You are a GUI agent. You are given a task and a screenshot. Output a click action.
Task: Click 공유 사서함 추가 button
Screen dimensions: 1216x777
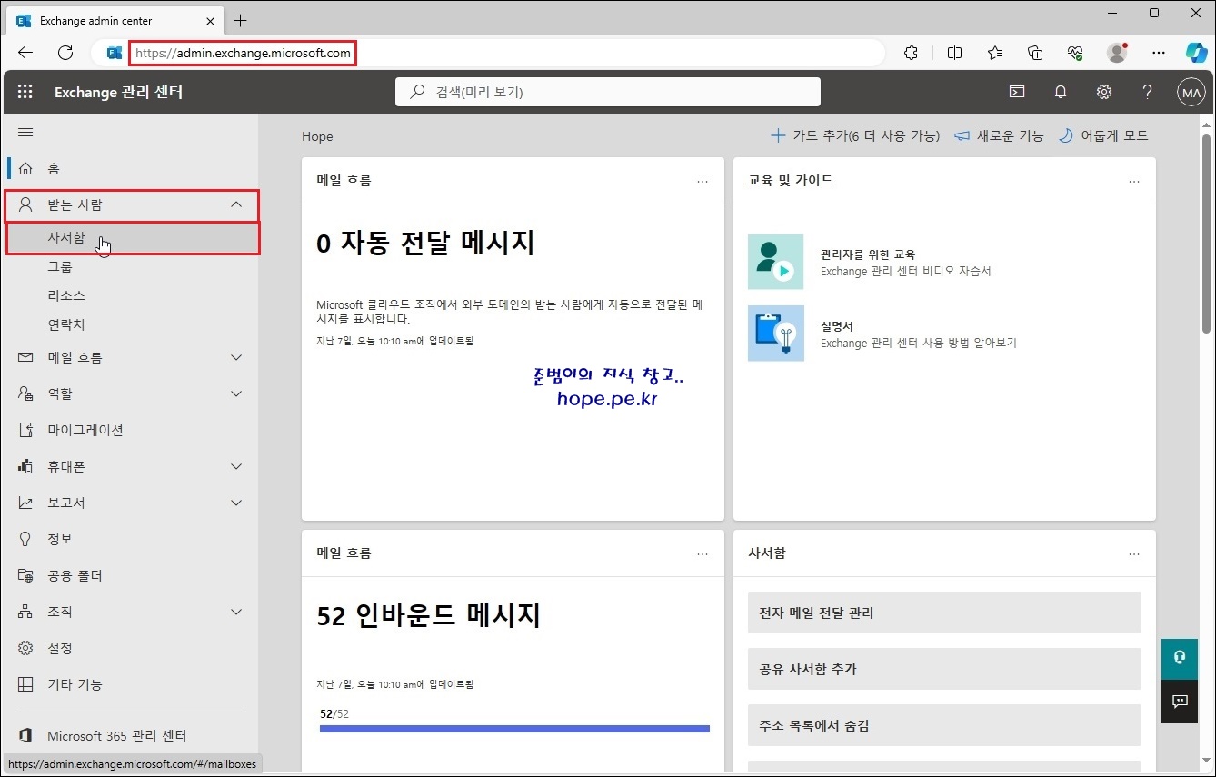coord(944,669)
